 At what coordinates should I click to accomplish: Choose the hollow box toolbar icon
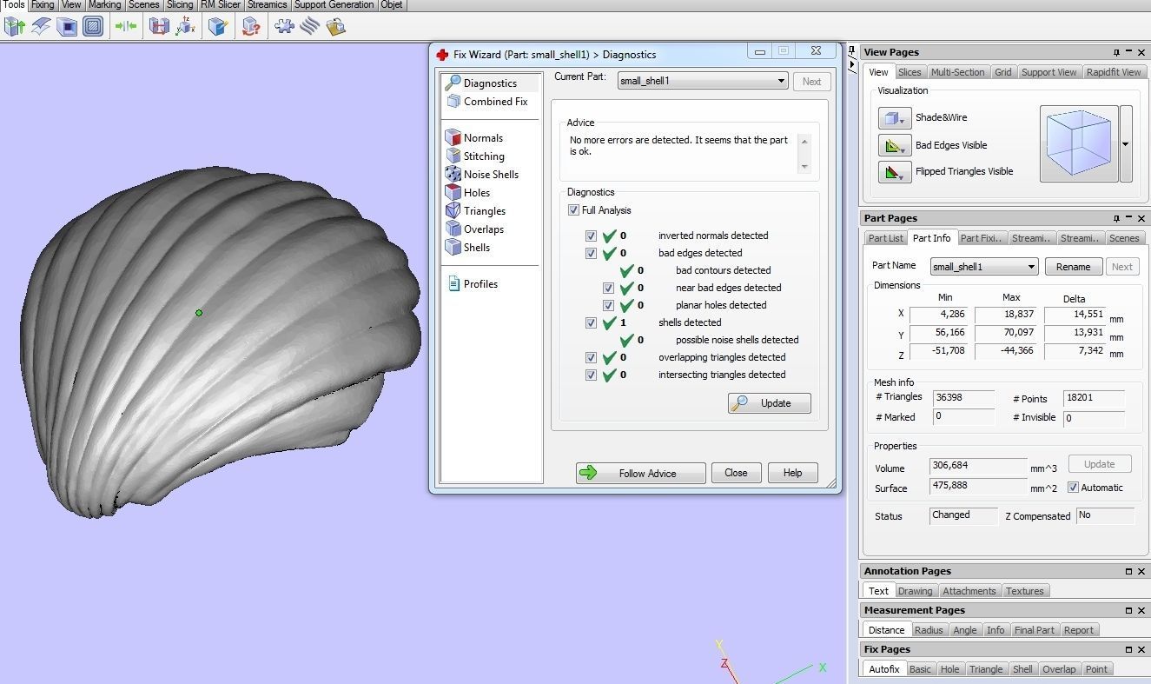coord(67,27)
